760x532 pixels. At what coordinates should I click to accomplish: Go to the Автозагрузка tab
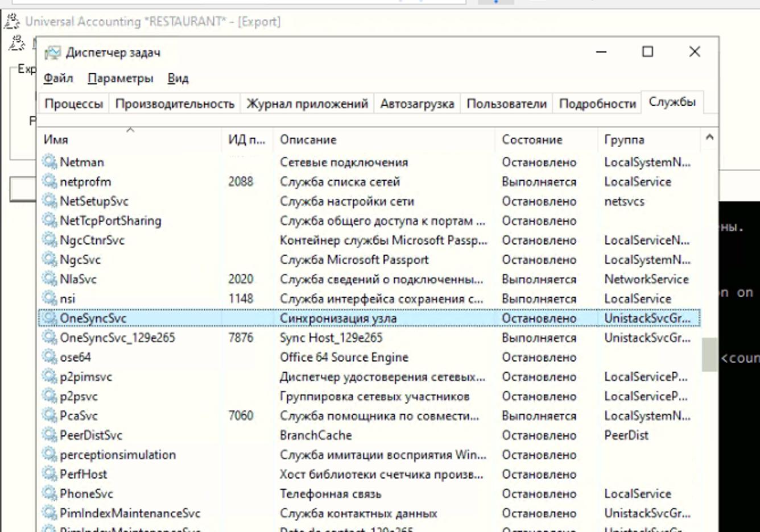click(x=417, y=103)
